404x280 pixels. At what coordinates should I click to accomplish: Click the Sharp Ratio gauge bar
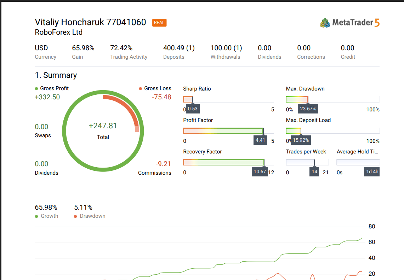(x=228, y=99)
